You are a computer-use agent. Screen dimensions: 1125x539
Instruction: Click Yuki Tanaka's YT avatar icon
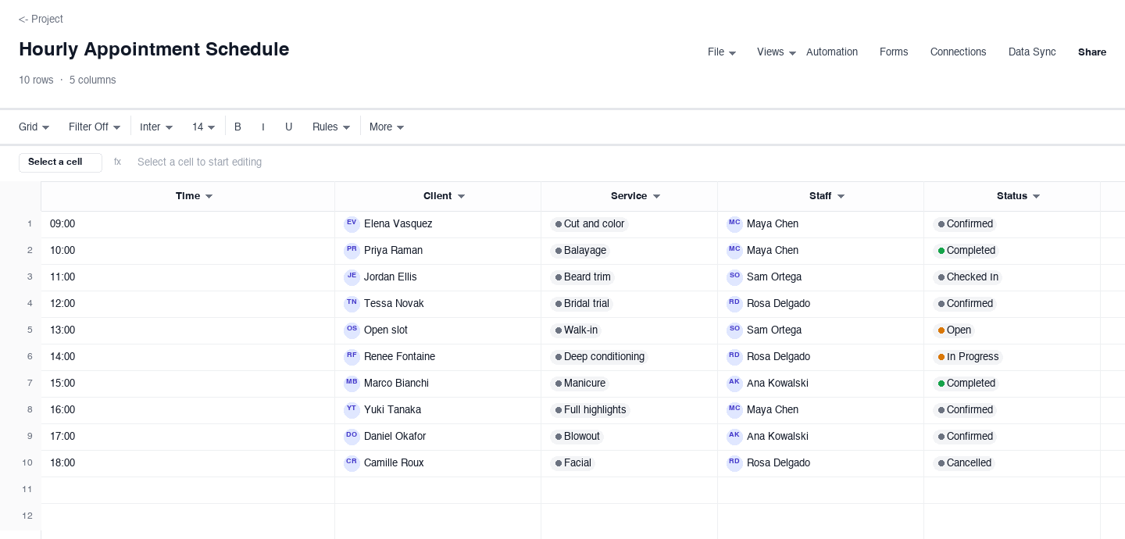click(352, 410)
